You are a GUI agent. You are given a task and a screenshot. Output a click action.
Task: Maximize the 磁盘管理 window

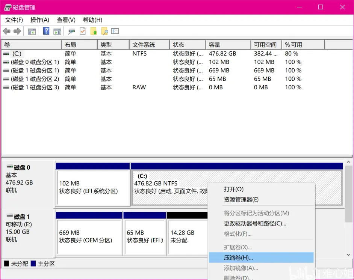point(321,7)
